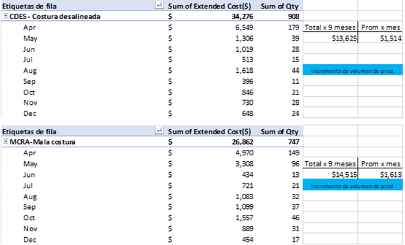Select MCRA Dec quantity 17
405x245 pixels.
295,240
